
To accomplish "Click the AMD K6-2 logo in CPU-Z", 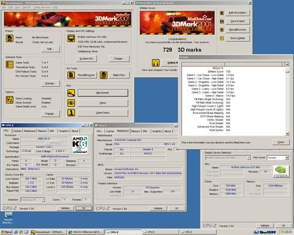I will click(x=80, y=144).
